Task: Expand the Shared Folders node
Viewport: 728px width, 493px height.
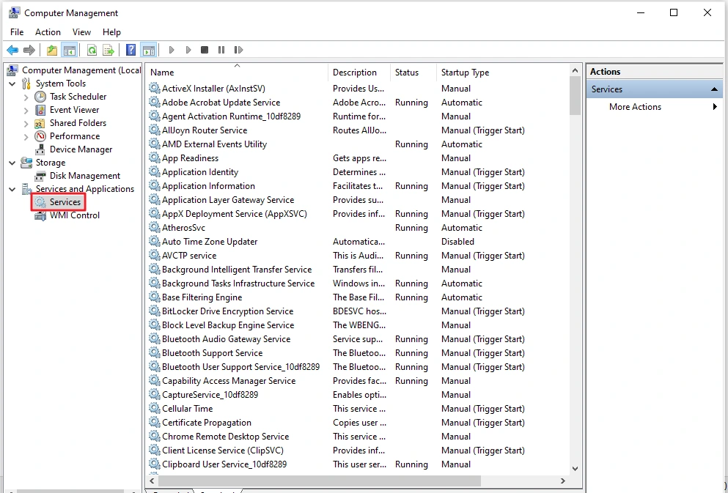Action: point(26,124)
